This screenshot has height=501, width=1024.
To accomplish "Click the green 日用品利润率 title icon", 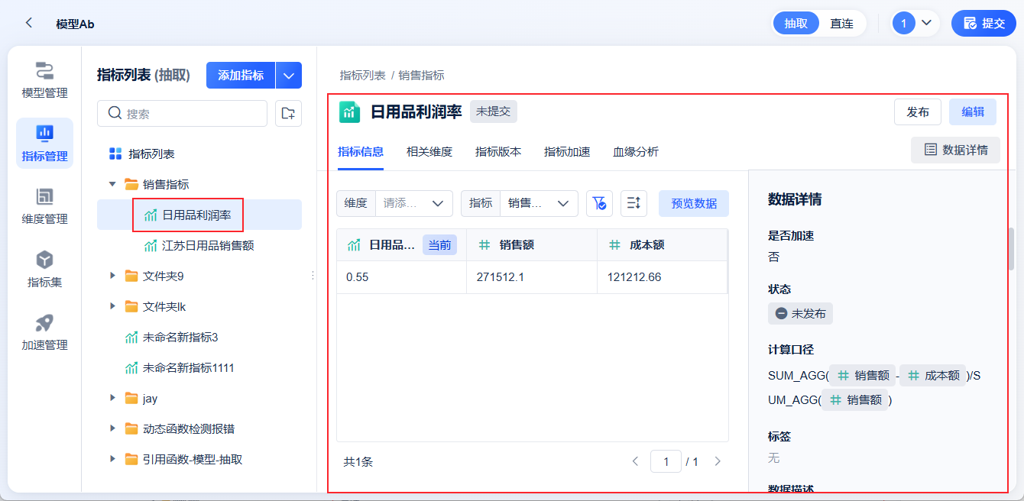I will [x=349, y=112].
